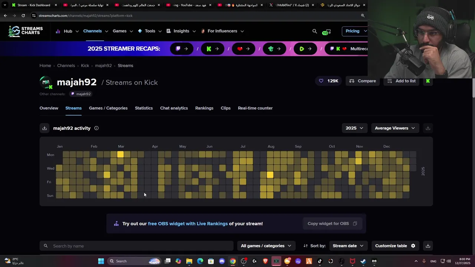Click the Customize table button
This screenshot has height=267, width=475.
395,246
